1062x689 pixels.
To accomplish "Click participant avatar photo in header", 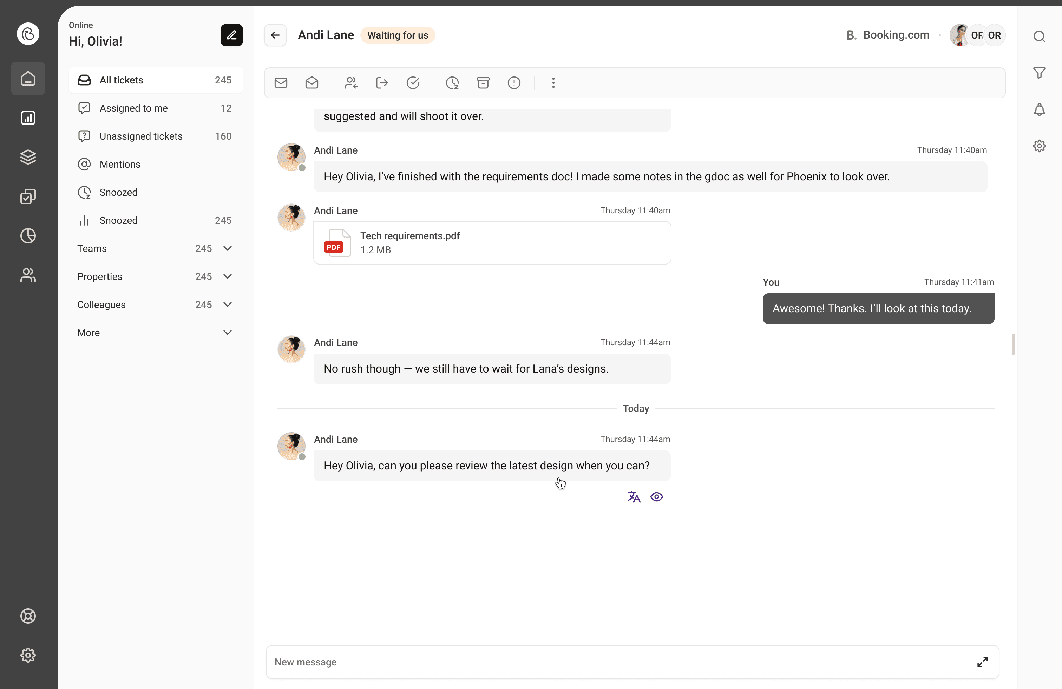I will tap(959, 35).
